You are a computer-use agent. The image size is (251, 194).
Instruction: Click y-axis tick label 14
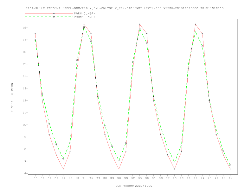(x=24, y=76)
